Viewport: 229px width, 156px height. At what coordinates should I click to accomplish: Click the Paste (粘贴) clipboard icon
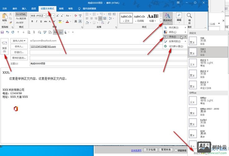[x=5, y=16]
